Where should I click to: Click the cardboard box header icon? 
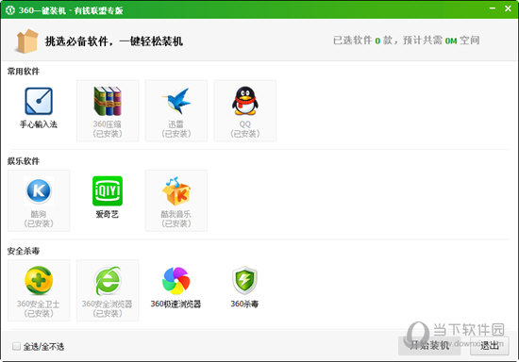[26, 41]
